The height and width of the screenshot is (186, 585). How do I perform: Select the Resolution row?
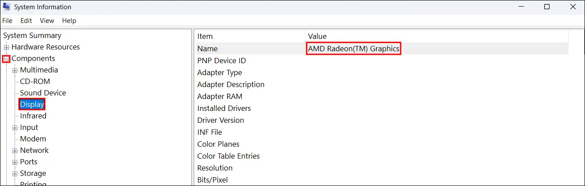pos(382,168)
